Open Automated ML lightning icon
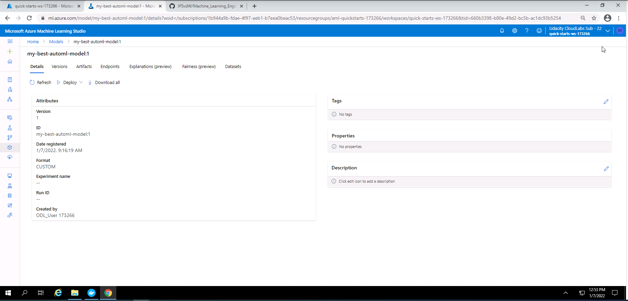The height and width of the screenshot is (301, 628). coord(10,89)
